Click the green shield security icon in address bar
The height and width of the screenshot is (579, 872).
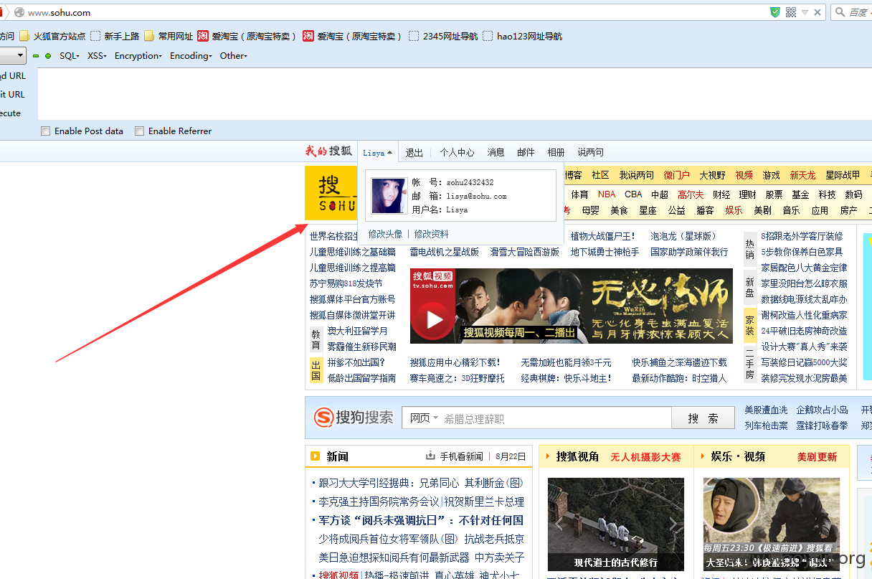point(775,12)
